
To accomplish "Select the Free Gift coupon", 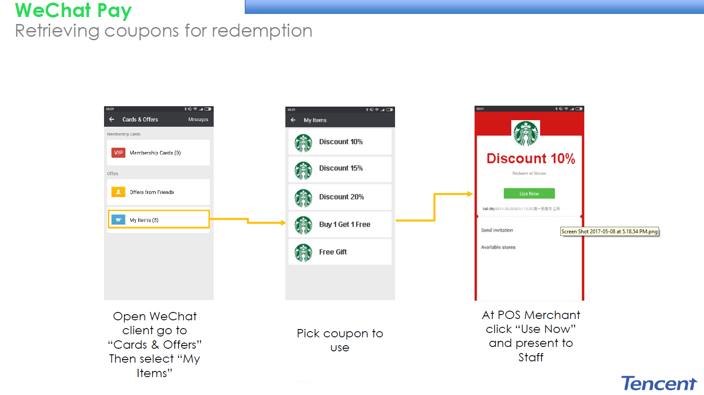I will tap(340, 252).
